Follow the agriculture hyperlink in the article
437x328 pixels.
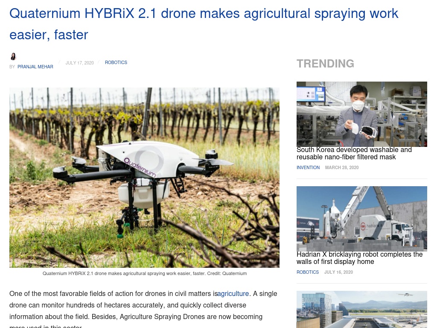[233, 294]
